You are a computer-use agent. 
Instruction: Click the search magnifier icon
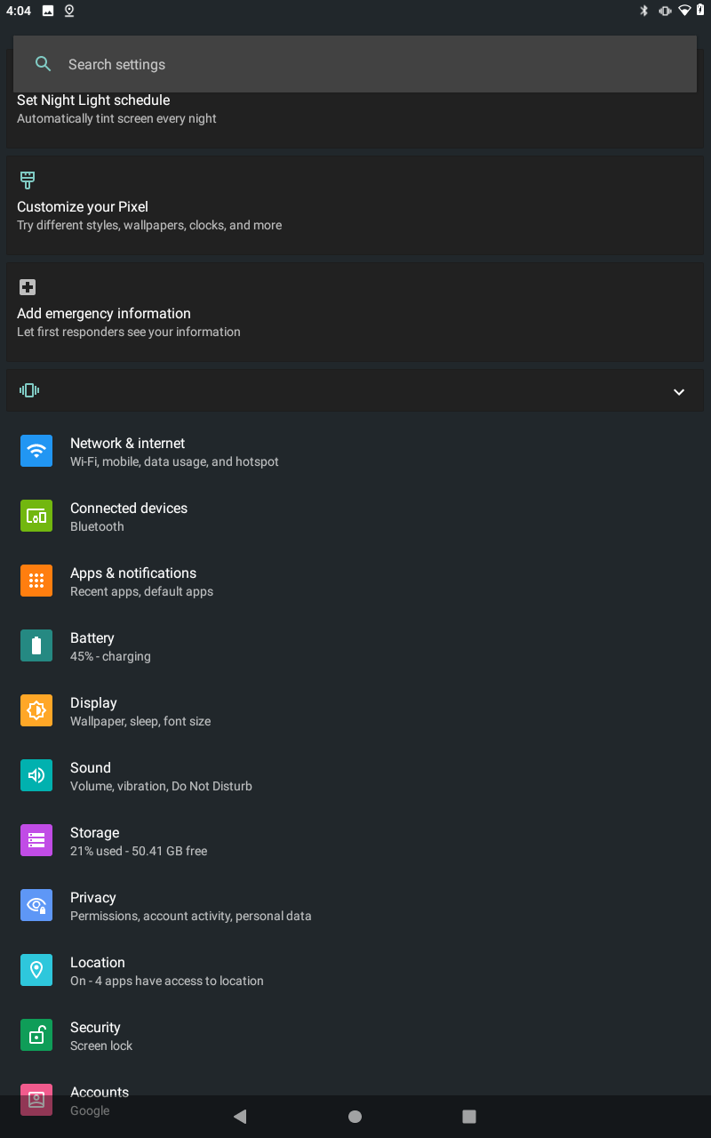[43, 64]
